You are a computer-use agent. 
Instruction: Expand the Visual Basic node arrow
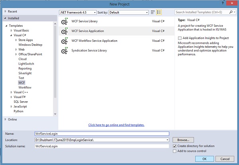(x=11, y=31)
